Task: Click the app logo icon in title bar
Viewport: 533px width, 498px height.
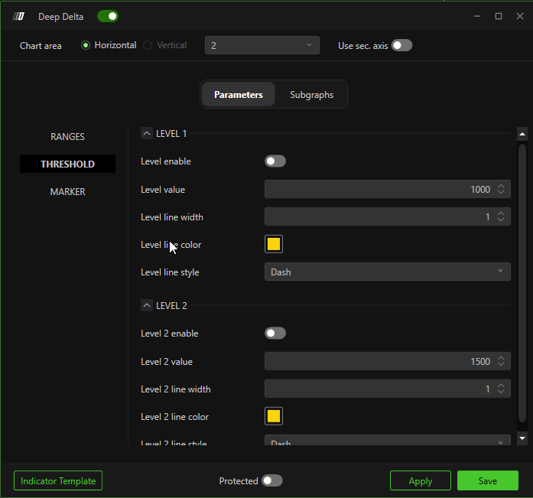Action: 20,16
